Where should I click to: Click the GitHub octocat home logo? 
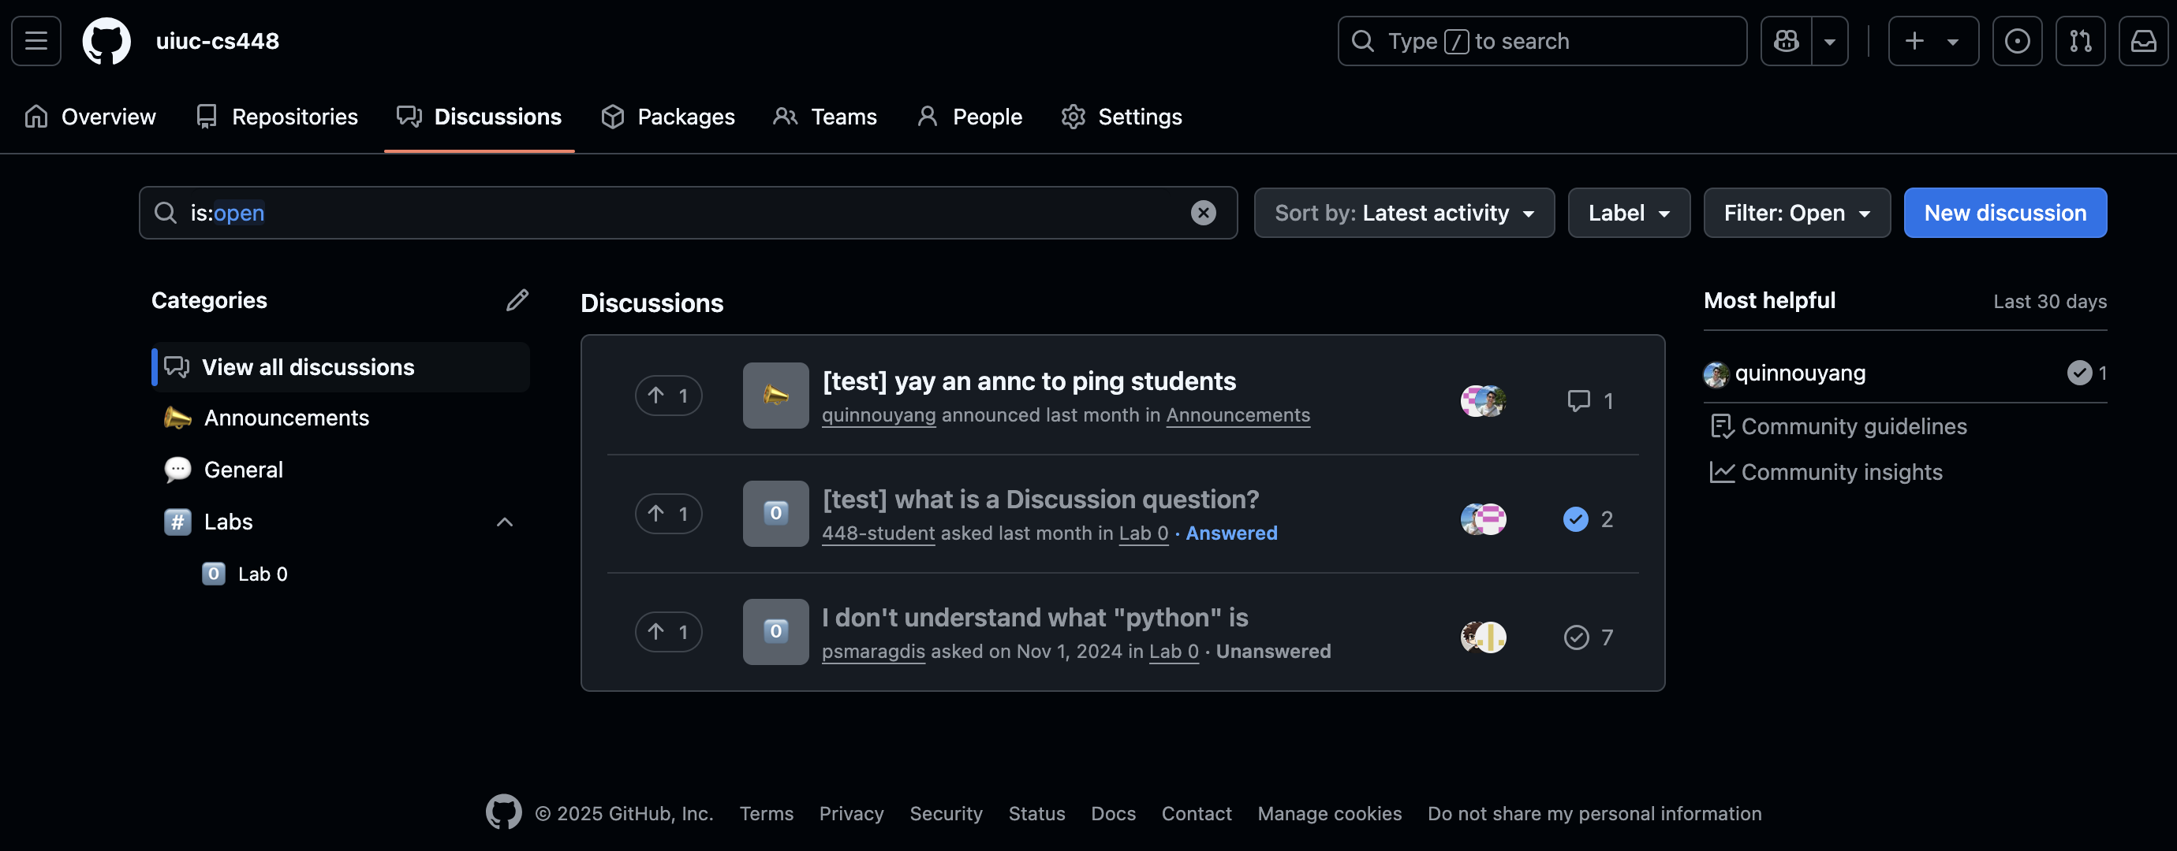pos(106,40)
